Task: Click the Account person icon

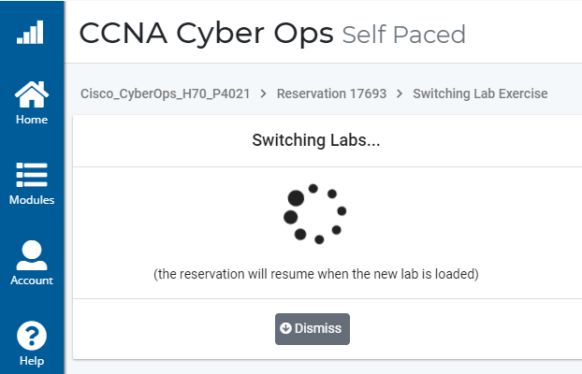Action: [x=31, y=255]
